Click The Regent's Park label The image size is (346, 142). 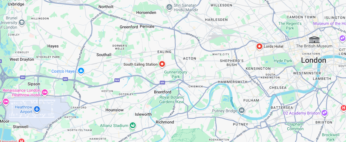(x=290, y=26)
